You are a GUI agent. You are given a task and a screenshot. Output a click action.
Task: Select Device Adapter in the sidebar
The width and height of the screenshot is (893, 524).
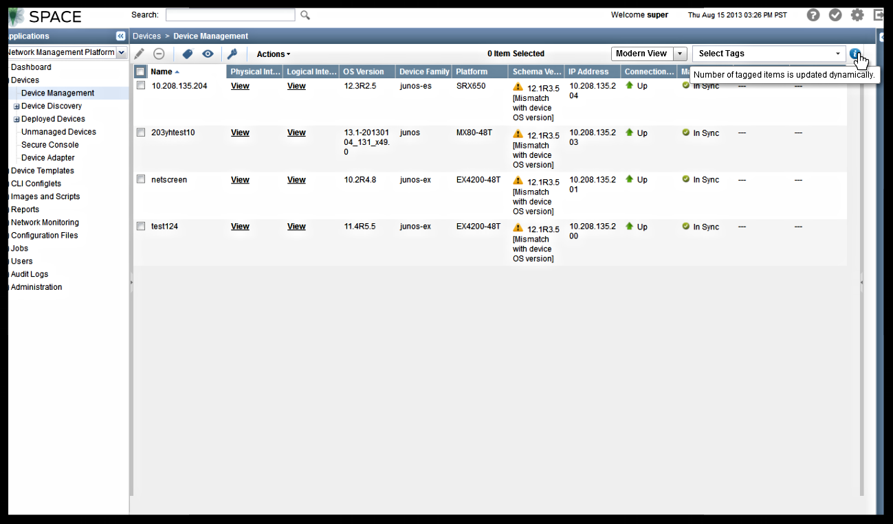coord(48,158)
